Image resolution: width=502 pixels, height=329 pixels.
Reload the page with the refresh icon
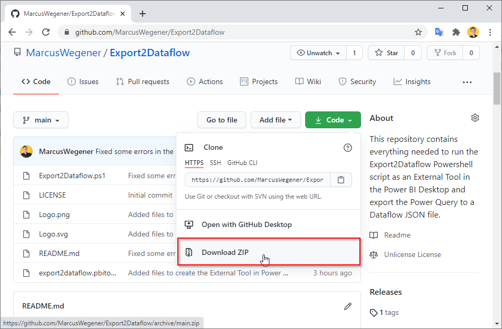[x=46, y=32]
